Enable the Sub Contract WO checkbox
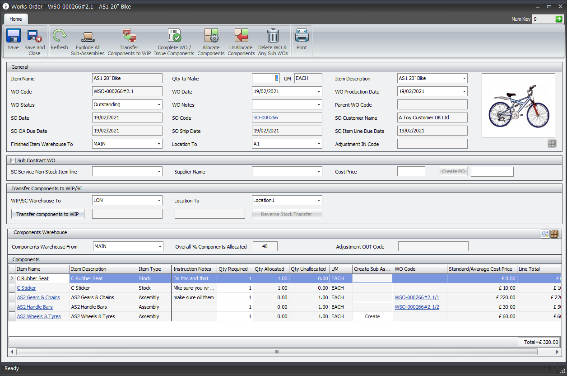This screenshot has width=567, height=376. (13, 160)
